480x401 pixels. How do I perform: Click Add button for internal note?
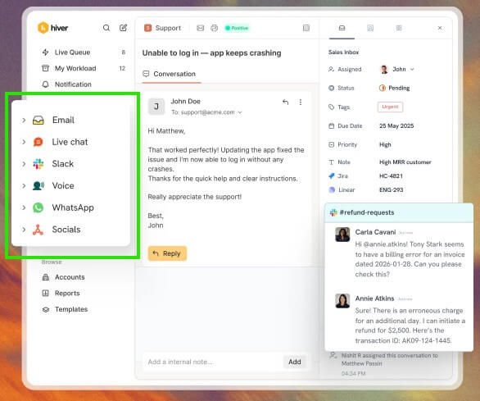pos(295,362)
